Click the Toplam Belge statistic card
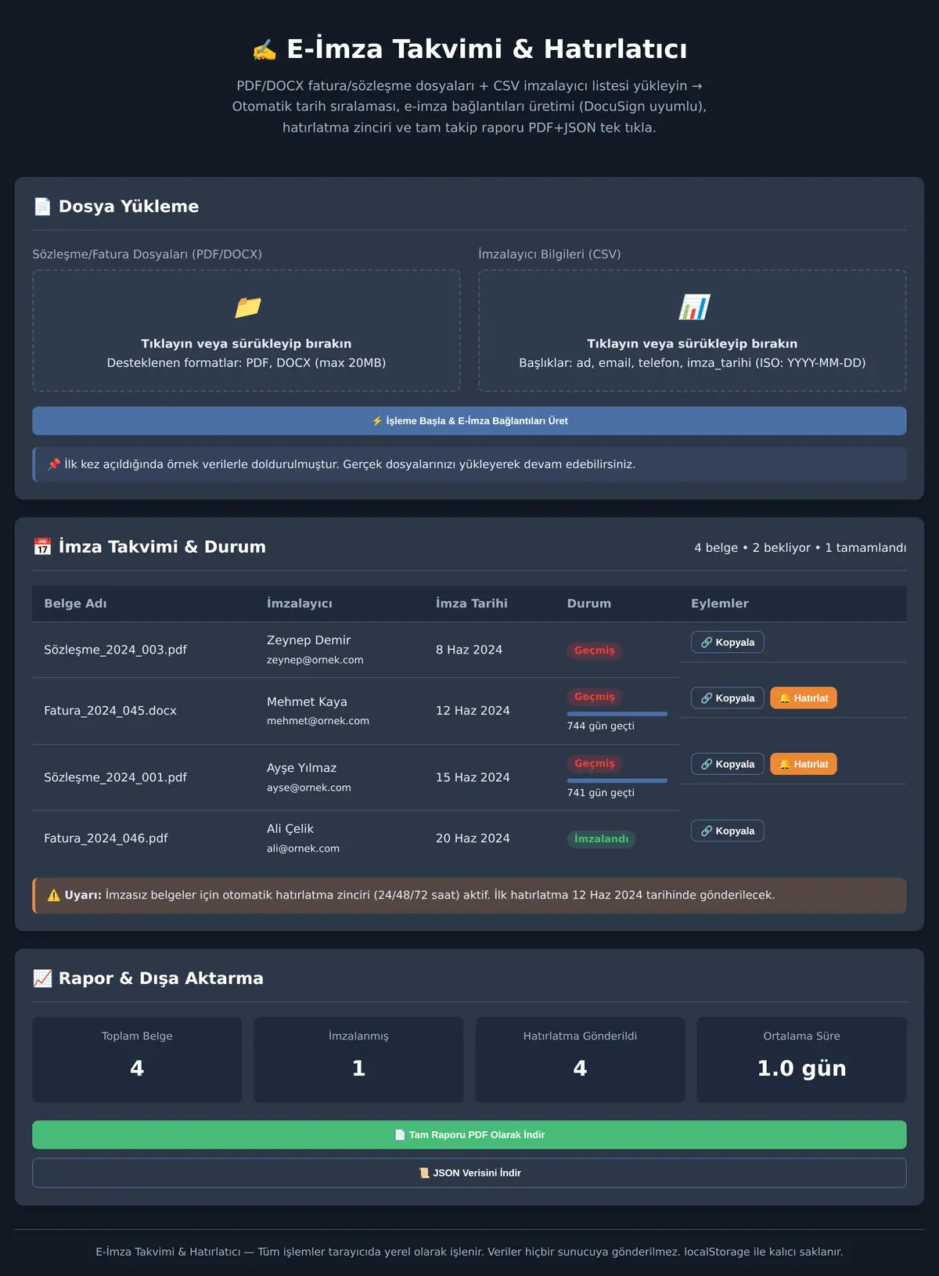The image size is (939, 1276). click(137, 1059)
